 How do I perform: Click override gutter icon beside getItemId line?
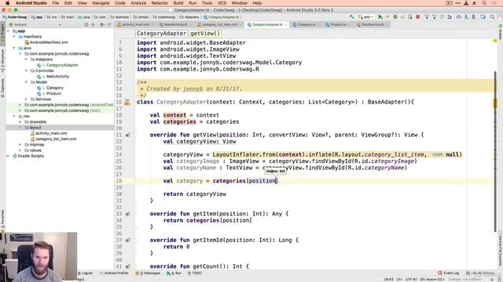coord(127,240)
